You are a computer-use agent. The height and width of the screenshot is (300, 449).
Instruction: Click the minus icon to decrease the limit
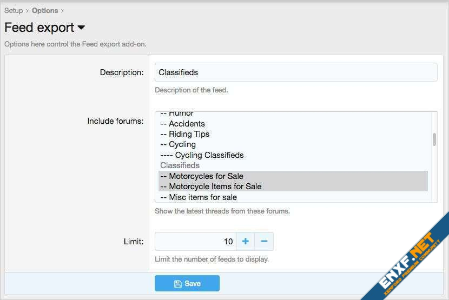(x=264, y=241)
